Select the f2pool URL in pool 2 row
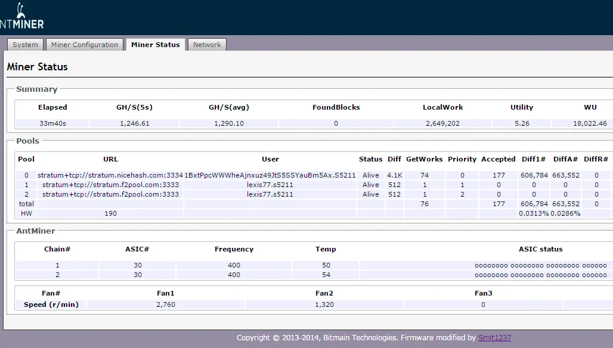The image size is (613, 348). [x=110, y=194]
